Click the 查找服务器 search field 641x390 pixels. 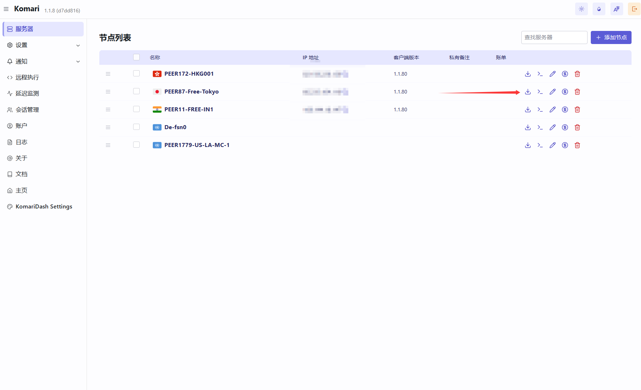[x=554, y=37]
